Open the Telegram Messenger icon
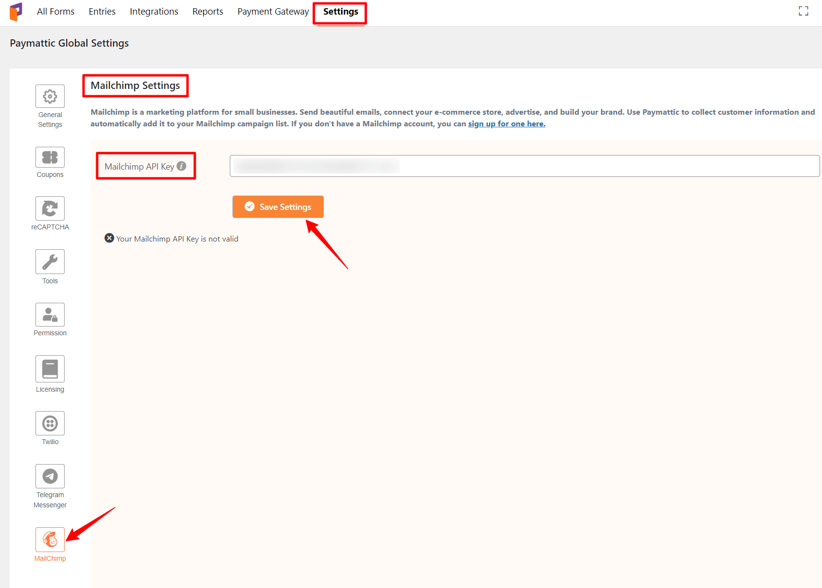Screen dimensions: 822x588 tap(50, 476)
